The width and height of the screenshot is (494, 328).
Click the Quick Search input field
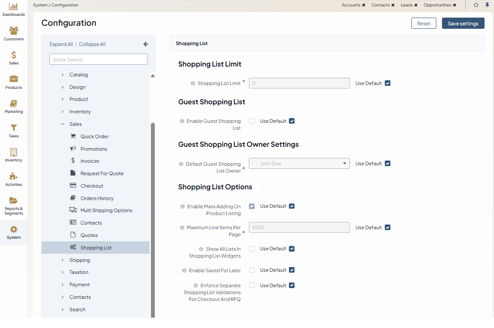click(98, 60)
